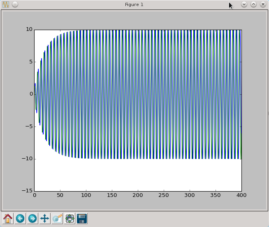Reset plot to original home view
Image resolution: width=269 pixels, height=227 pixels.
point(8,218)
